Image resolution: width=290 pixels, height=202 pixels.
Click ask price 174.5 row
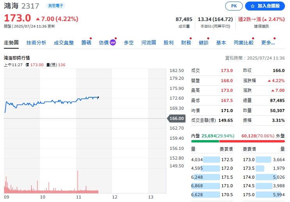pos(264,186)
